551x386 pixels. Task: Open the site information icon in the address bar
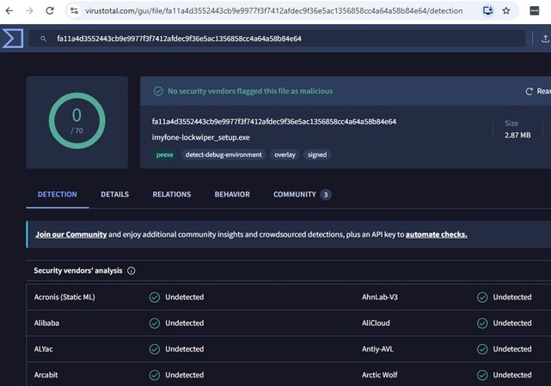coord(74,11)
